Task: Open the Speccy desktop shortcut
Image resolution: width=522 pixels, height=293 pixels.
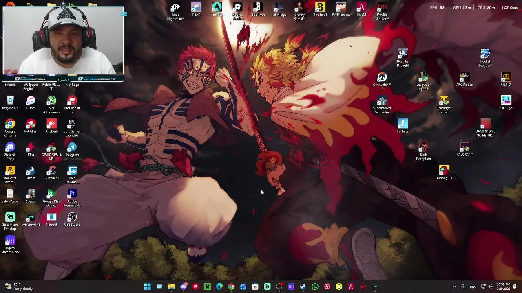Action: click(x=31, y=196)
